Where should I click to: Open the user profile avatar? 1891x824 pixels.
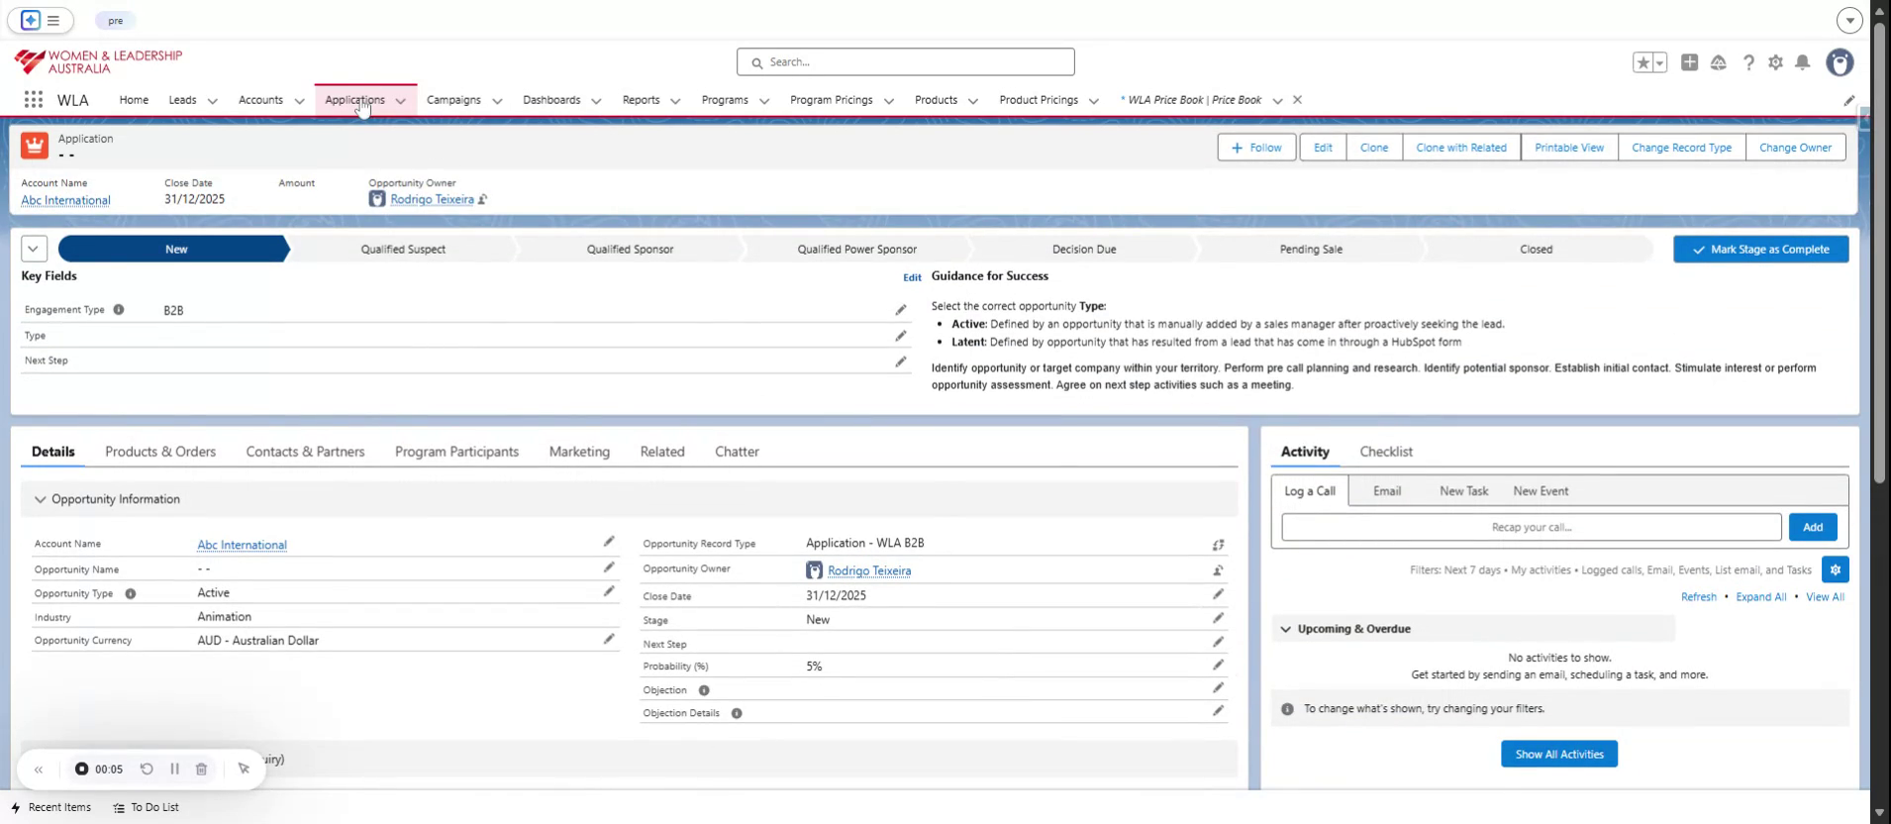coord(1840,62)
